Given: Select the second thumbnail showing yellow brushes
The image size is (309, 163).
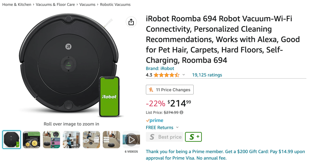Looking at the screenshot, I should [32, 139].
